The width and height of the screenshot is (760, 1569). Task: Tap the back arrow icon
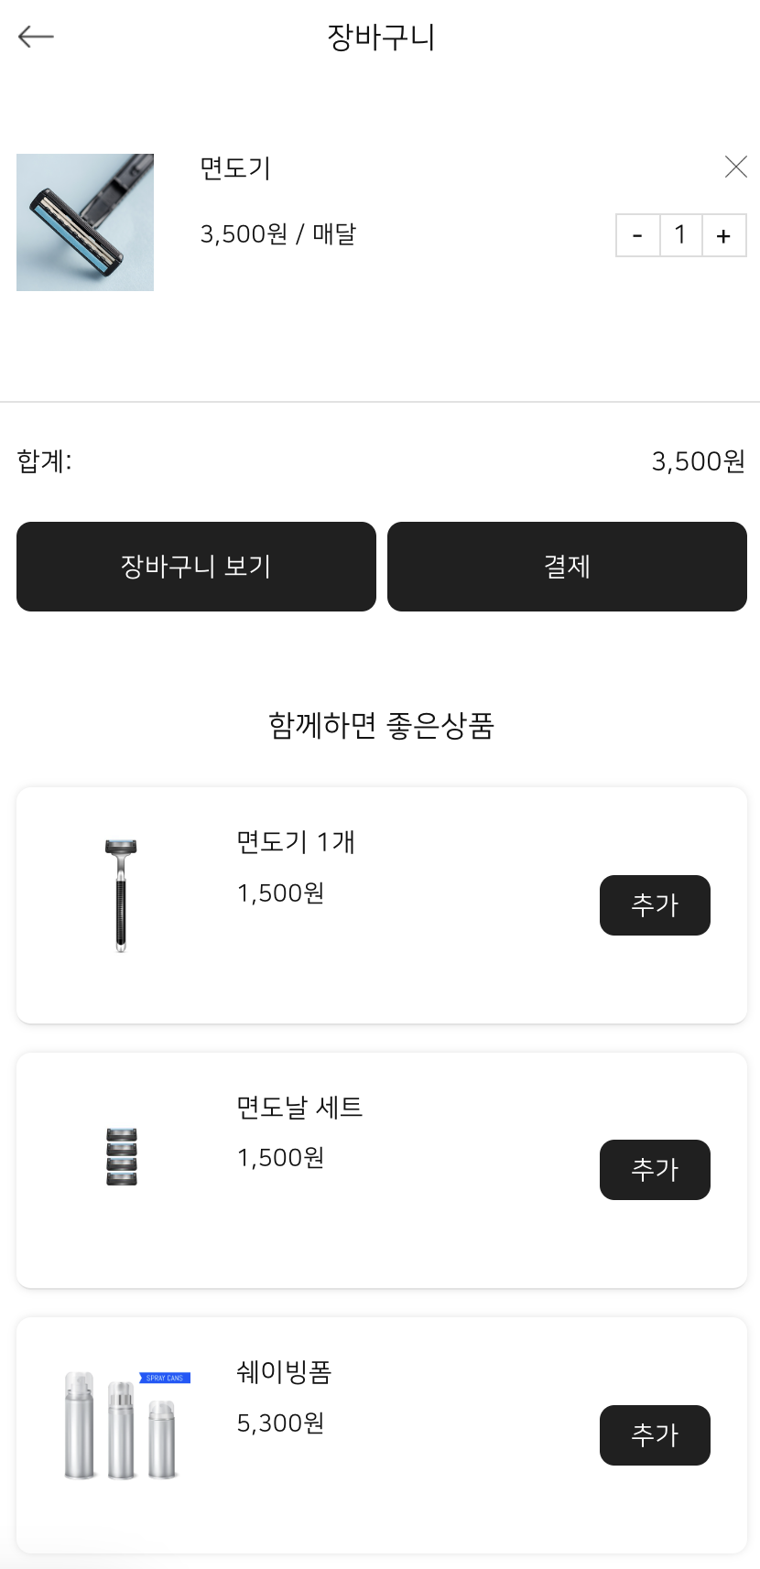(x=36, y=37)
